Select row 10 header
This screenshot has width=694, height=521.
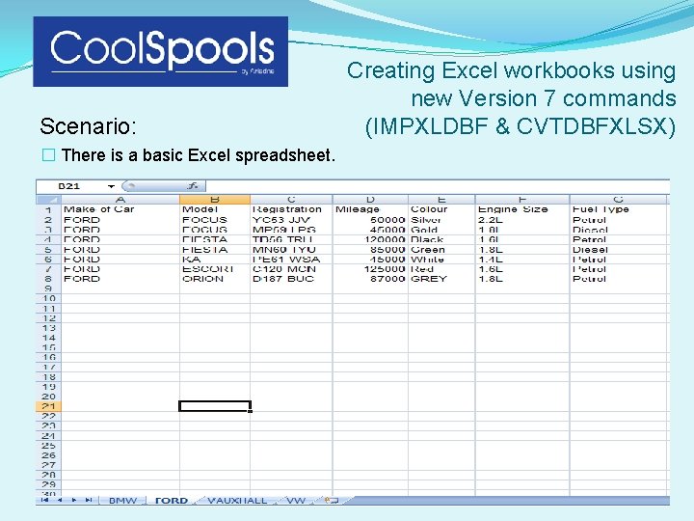tap(48, 298)
